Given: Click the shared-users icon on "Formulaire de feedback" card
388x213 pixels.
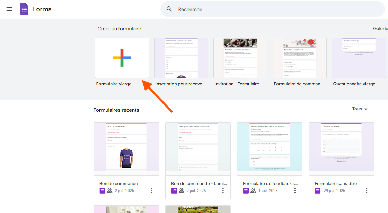Looking at the screenshot, I should click(254, 191).
